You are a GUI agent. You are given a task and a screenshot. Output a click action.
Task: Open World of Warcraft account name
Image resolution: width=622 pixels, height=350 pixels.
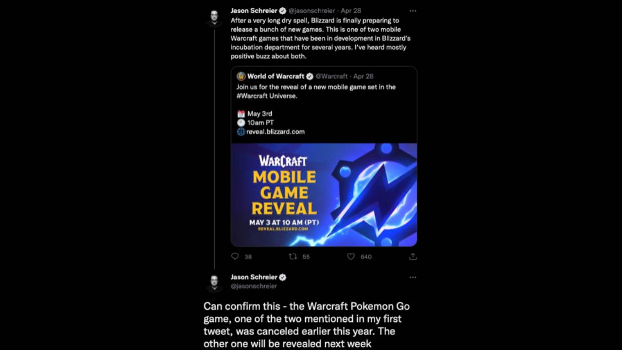click(276, 76)
